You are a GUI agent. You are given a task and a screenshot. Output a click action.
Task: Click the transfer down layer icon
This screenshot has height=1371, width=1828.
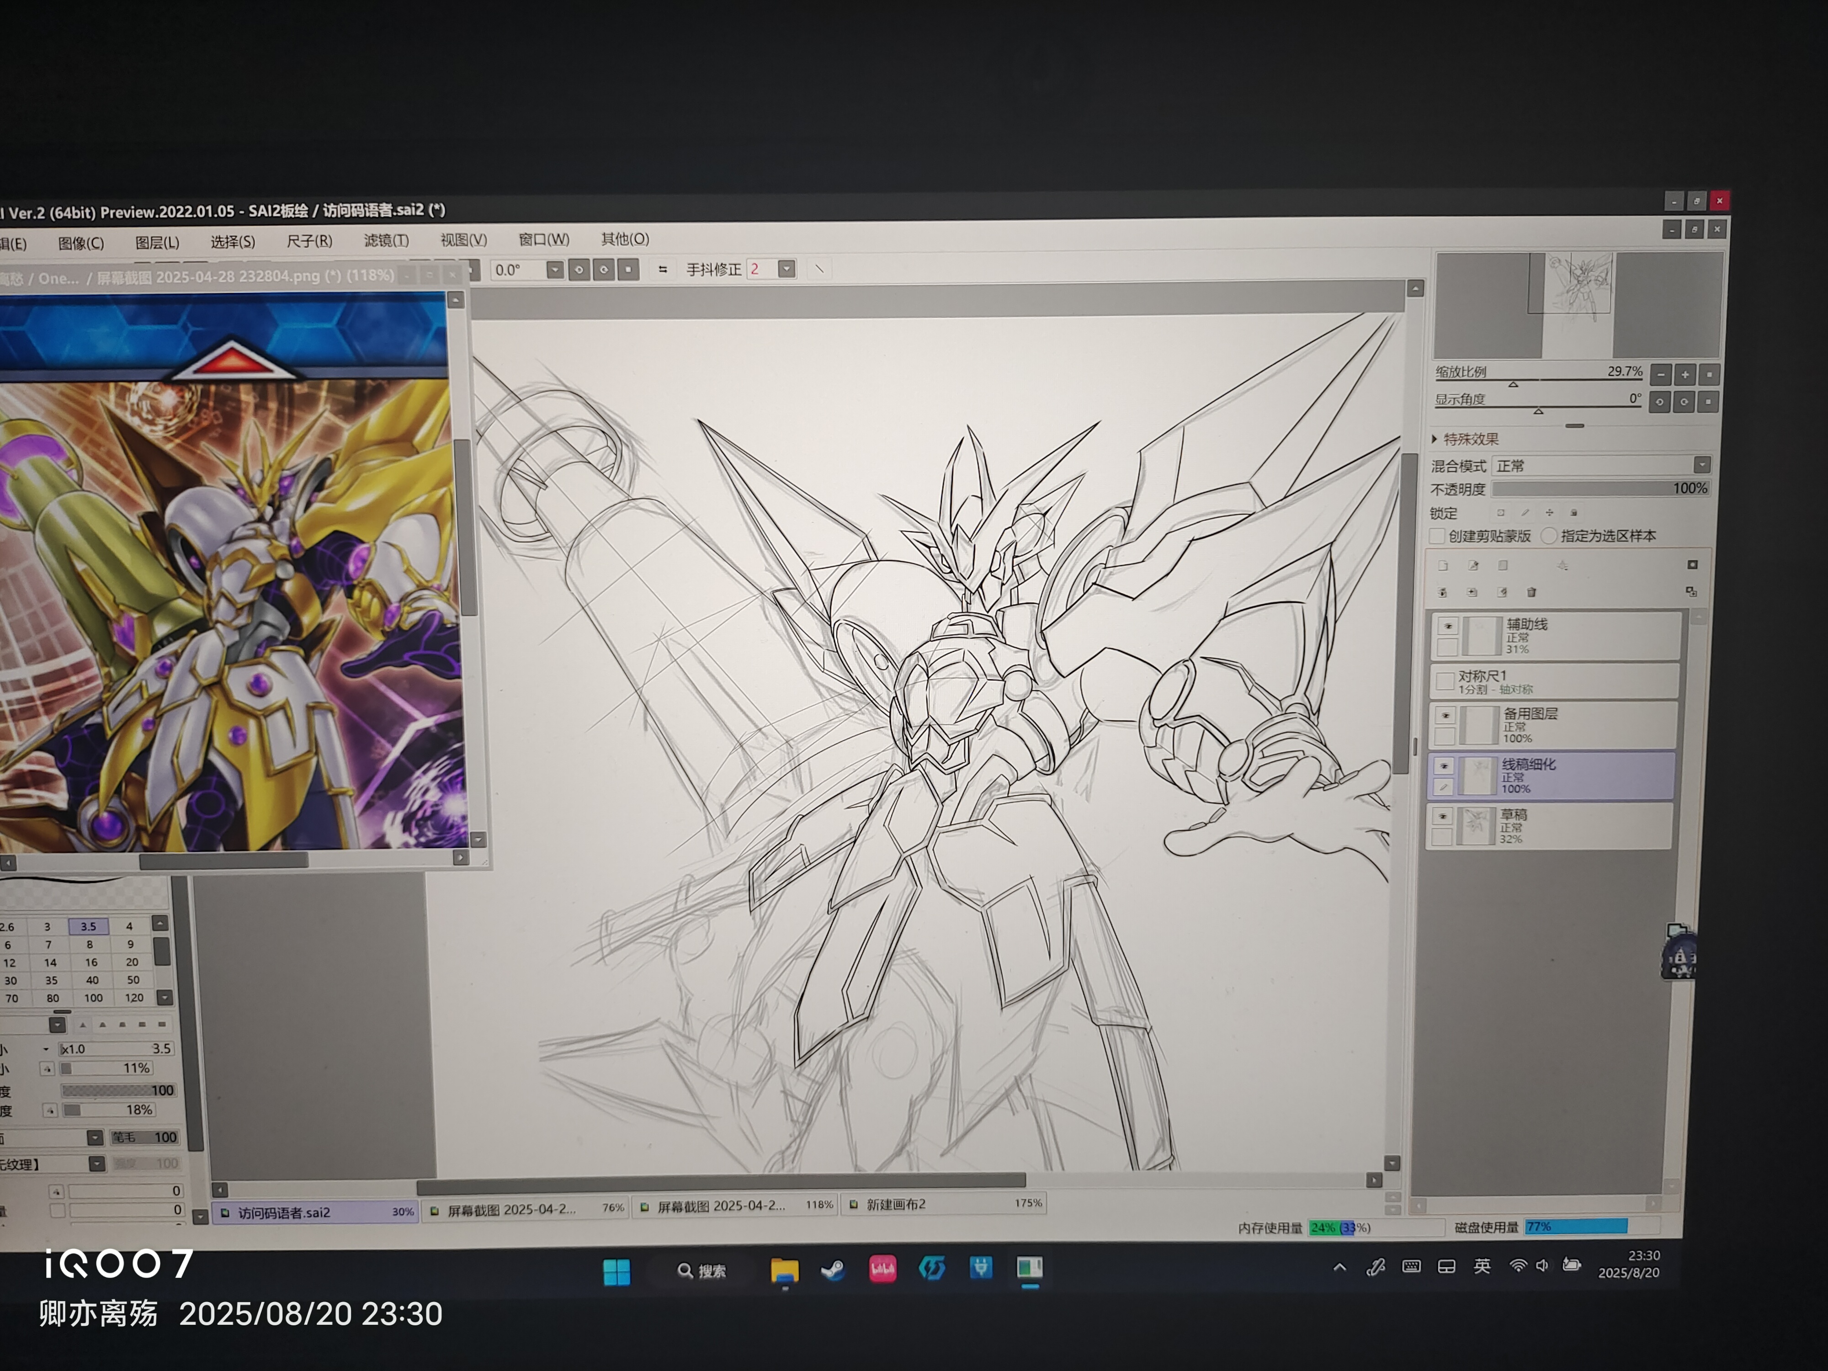point(1442,593)
